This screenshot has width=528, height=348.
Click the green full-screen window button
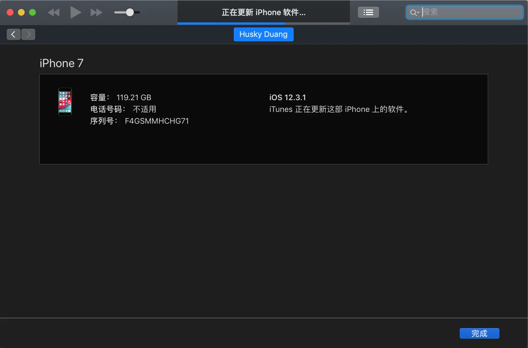point(32,12)
